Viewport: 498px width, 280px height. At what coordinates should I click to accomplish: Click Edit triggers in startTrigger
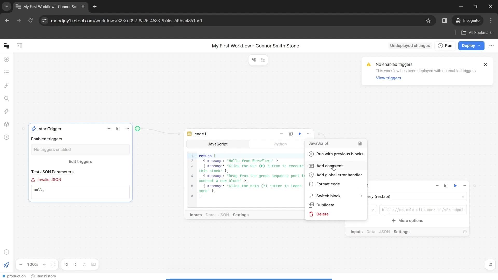pos(80,162)
